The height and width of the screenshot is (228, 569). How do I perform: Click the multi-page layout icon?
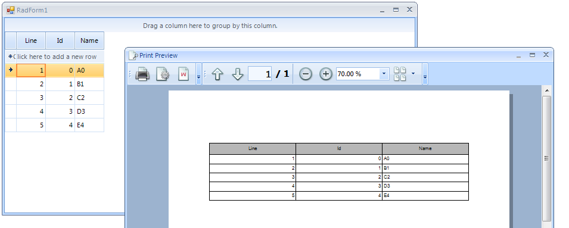point(400,74)
